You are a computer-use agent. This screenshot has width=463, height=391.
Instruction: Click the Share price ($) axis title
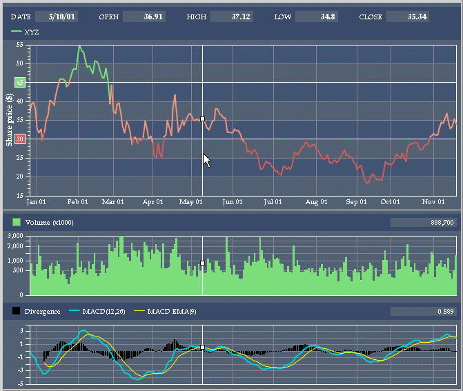9,119
